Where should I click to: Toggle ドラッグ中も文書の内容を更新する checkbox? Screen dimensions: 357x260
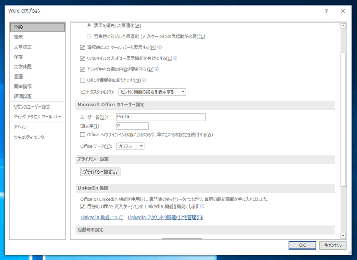(82, 69)
